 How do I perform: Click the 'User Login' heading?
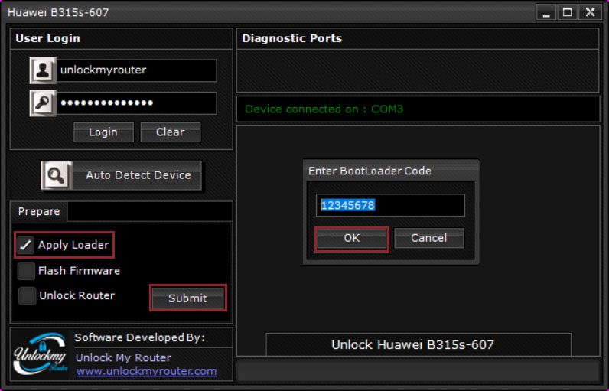47,38
